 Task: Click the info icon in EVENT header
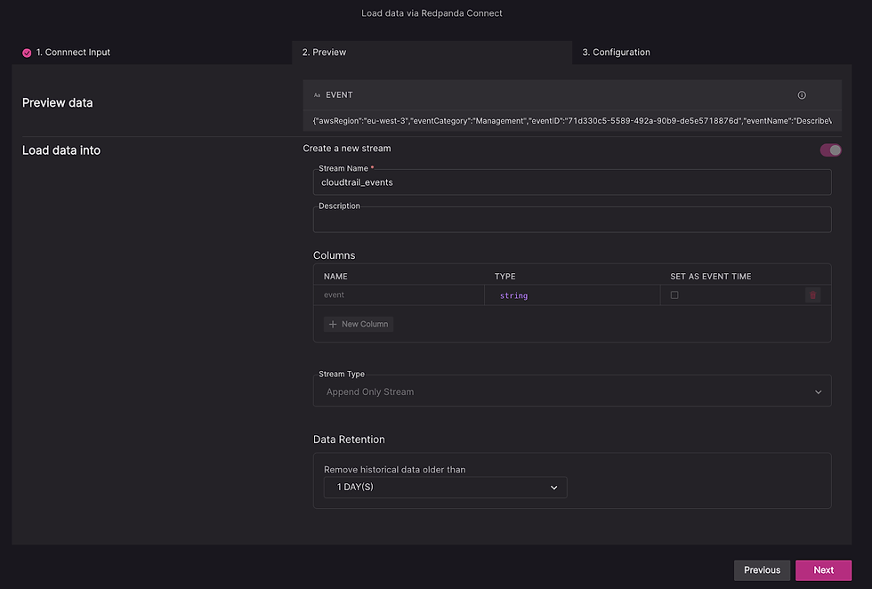click(802, 95)
